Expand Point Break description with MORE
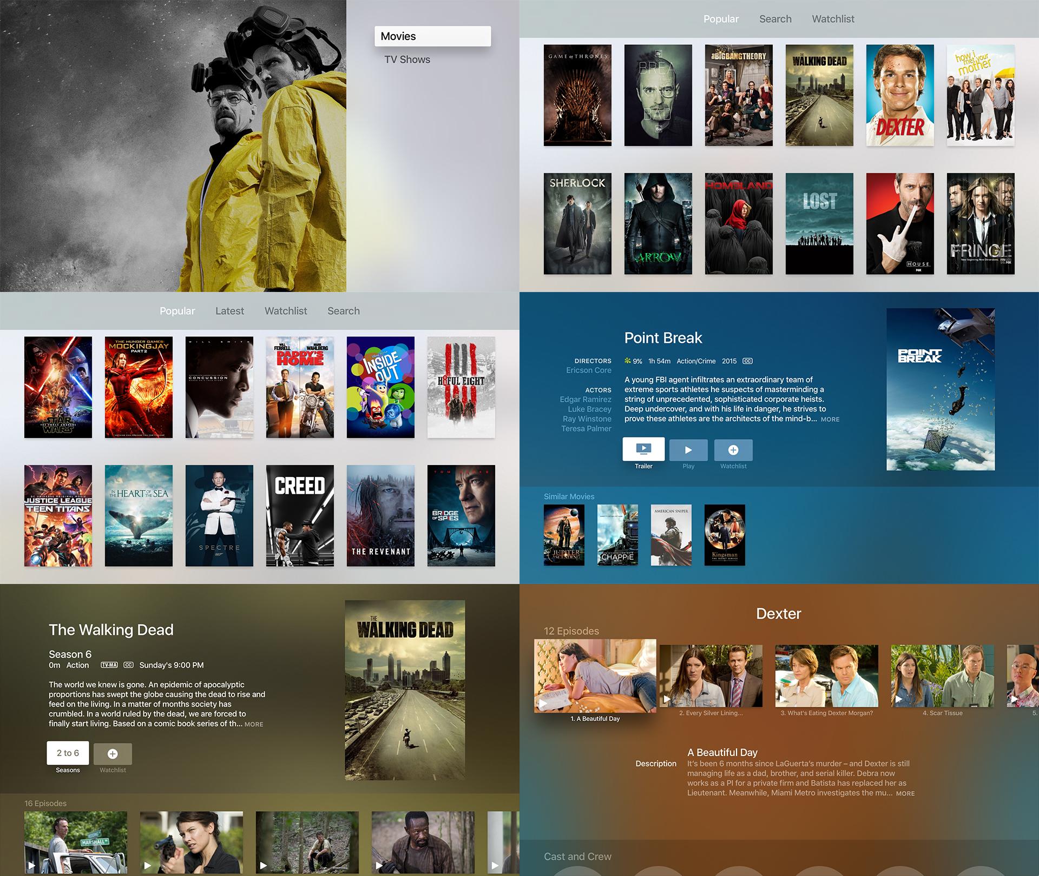1039x876 pixels. tap(830, 420)
